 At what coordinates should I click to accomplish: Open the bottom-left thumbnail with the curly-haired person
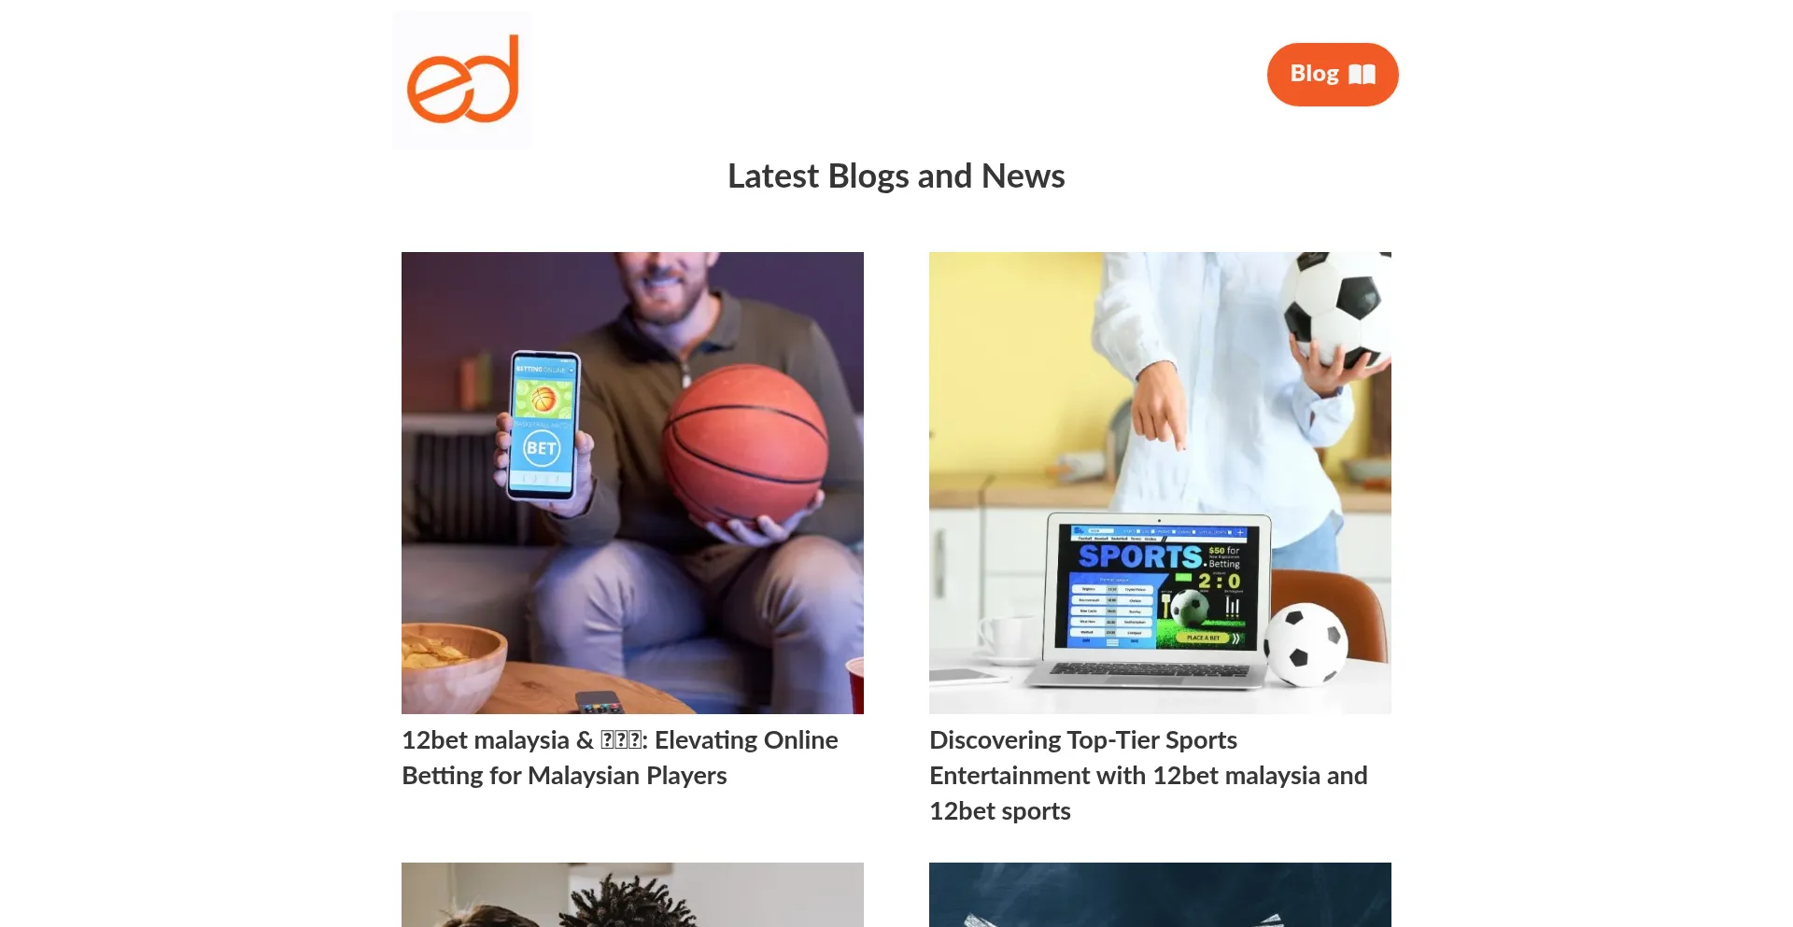[632, 894]
